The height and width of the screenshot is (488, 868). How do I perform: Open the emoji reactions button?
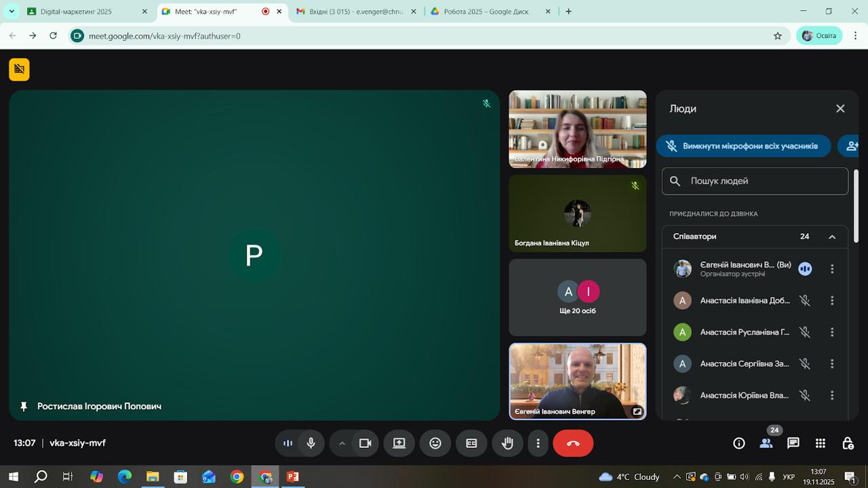(435, 443)
